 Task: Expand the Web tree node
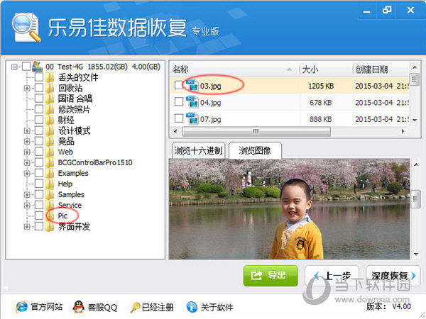pyautogui.click(x=27, y=152)
